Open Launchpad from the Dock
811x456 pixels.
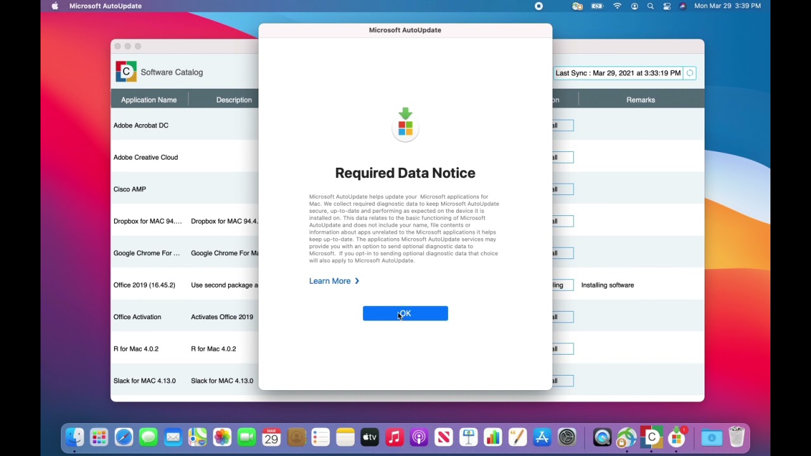[99, 437]
